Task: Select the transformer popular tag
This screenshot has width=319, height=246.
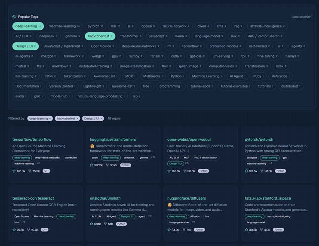Action: pos(131,36)
